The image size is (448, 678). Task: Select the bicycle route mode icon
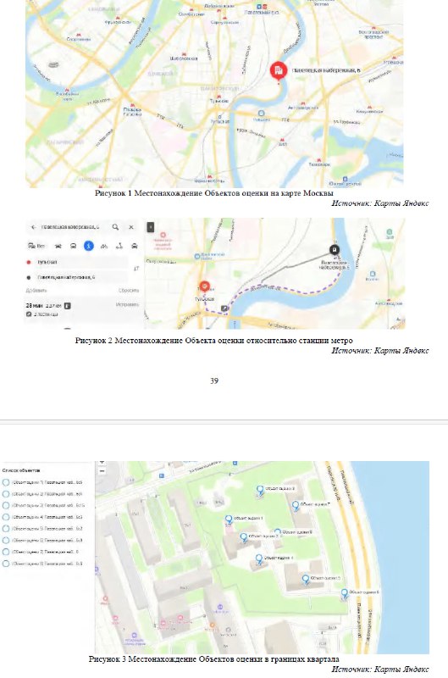coord(103,246)
